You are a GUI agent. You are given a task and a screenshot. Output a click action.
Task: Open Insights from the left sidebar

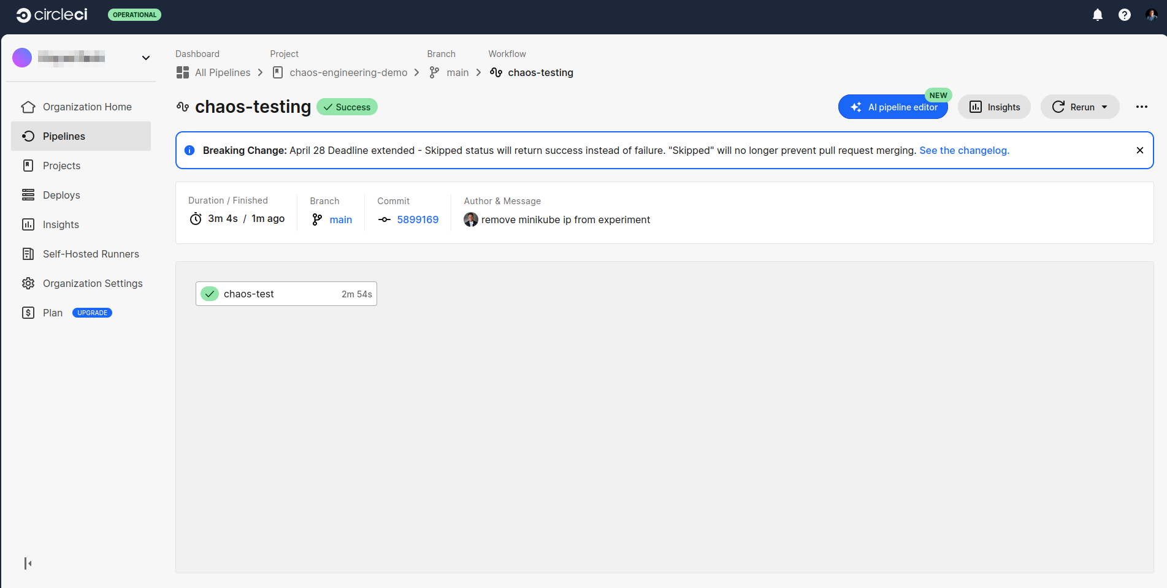coord(61,224)
